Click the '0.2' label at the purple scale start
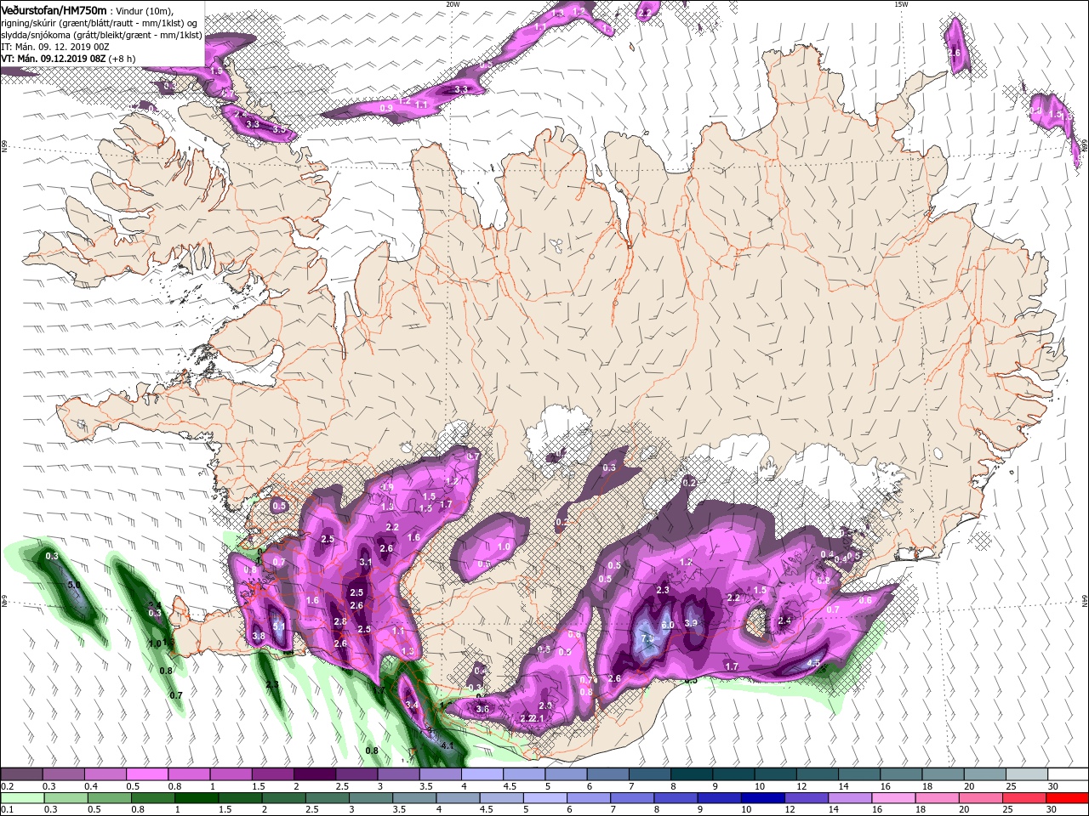 (8, 785)
